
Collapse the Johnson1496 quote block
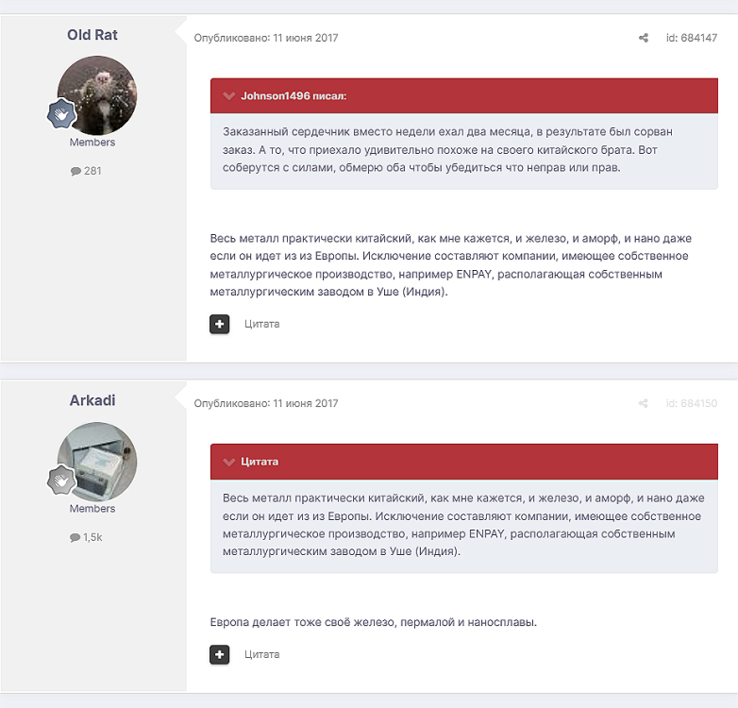228,96
